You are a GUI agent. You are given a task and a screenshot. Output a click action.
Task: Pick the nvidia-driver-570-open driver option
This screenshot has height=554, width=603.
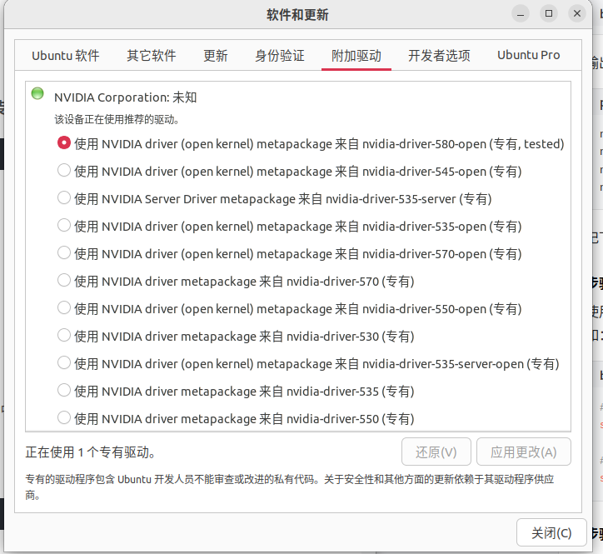(64, 253)
